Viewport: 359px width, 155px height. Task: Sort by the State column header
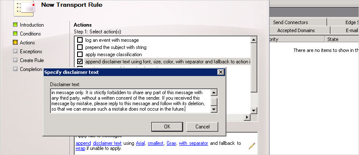(x=342, y=39)
